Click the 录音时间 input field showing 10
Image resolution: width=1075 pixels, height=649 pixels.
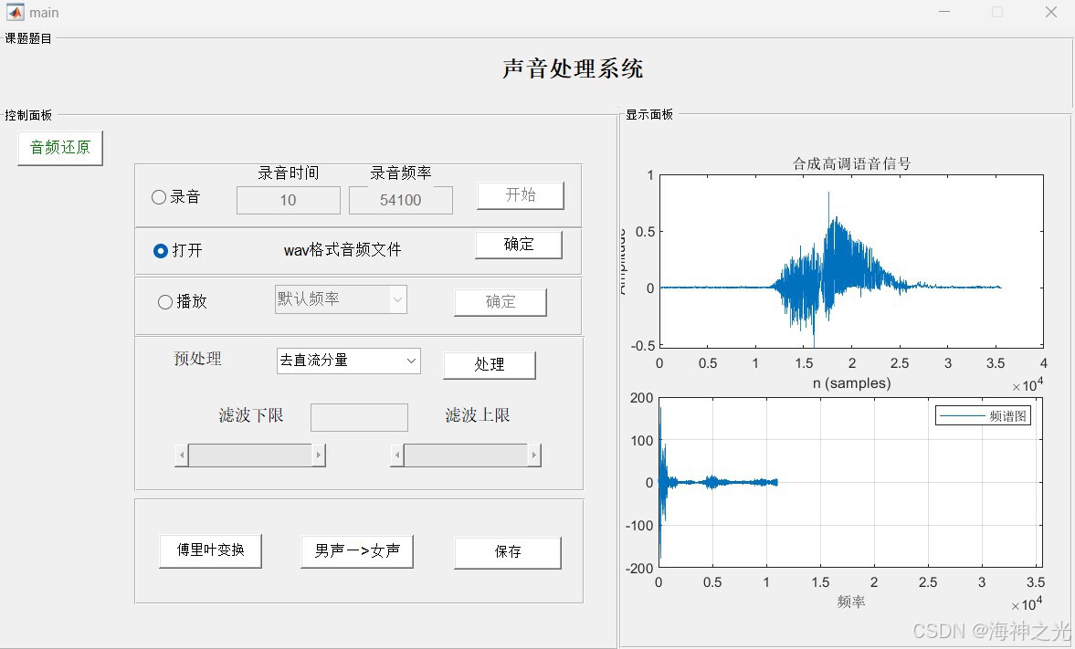click(288, 200)
